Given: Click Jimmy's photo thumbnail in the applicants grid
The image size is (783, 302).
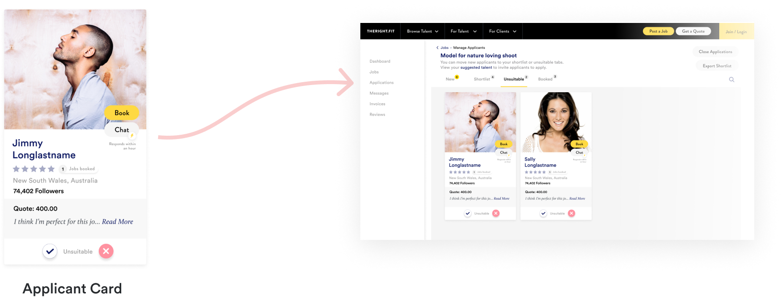Looking at the screenshot, I should click(x=480, y=122).
